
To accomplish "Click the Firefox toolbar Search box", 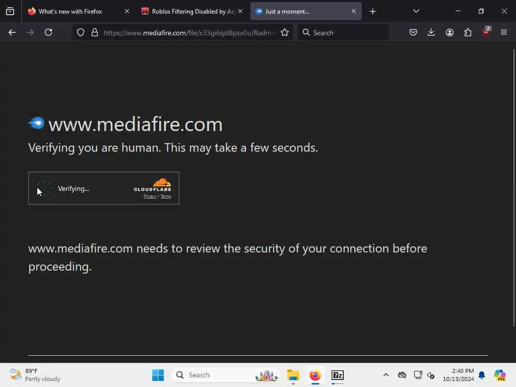I will (343, 33).
